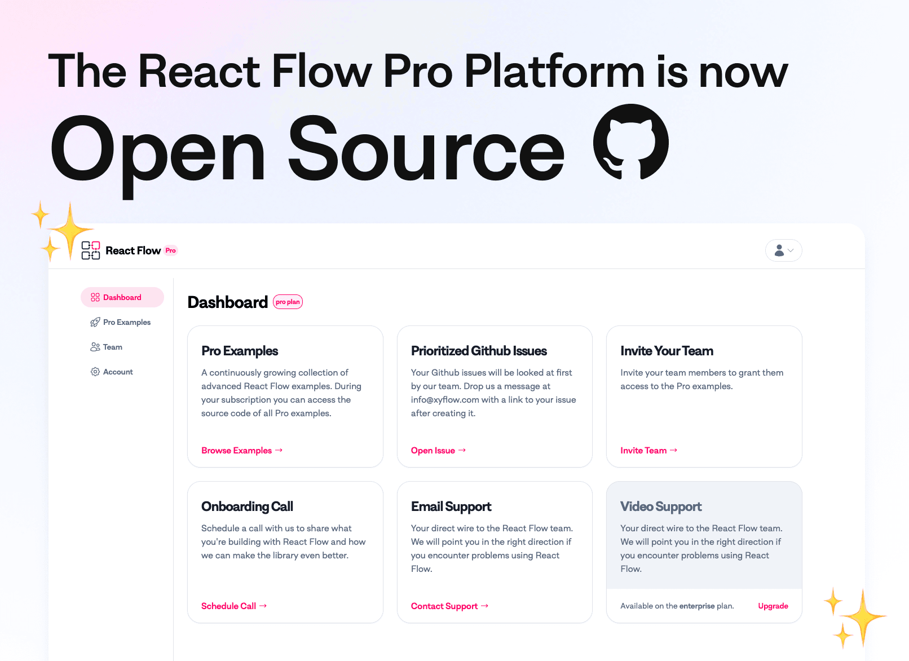Click the Contact Support link
This screenshot has height=661, width=909.
pyautogui.click(x=449, y=606)
